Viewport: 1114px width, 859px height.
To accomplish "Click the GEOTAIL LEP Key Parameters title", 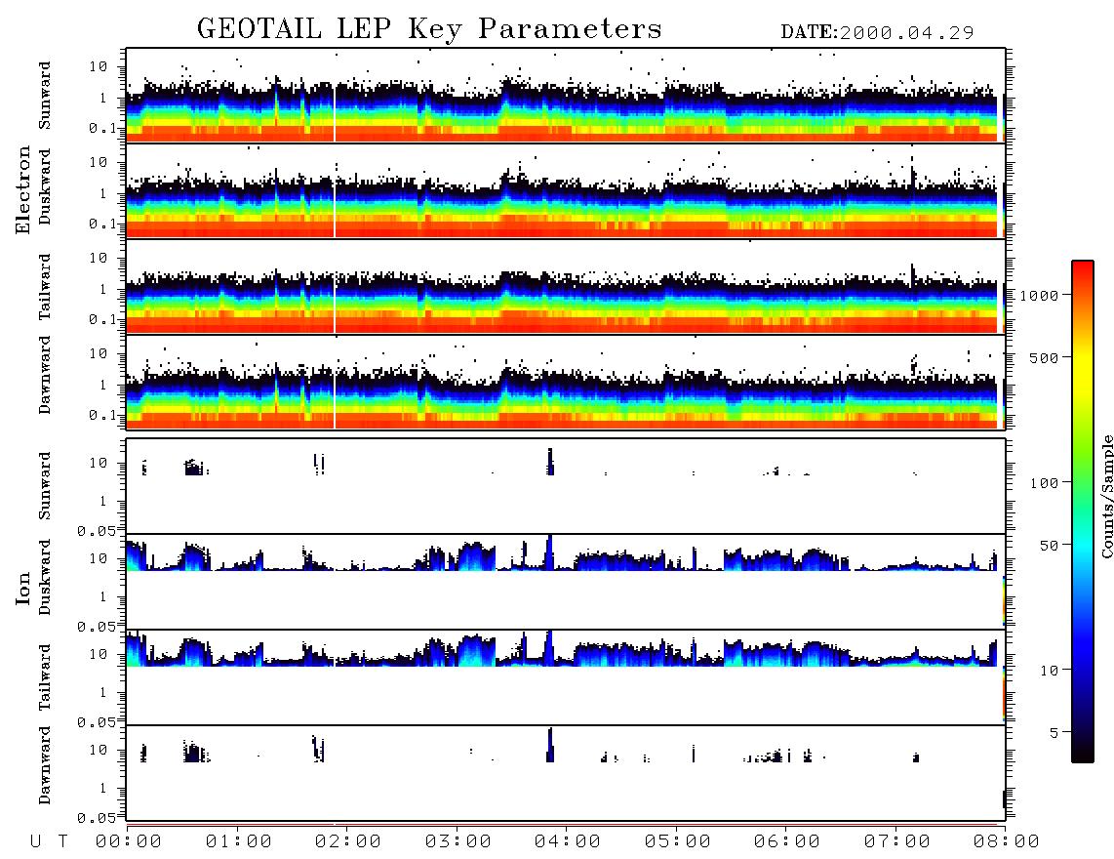I will point(429,29).
